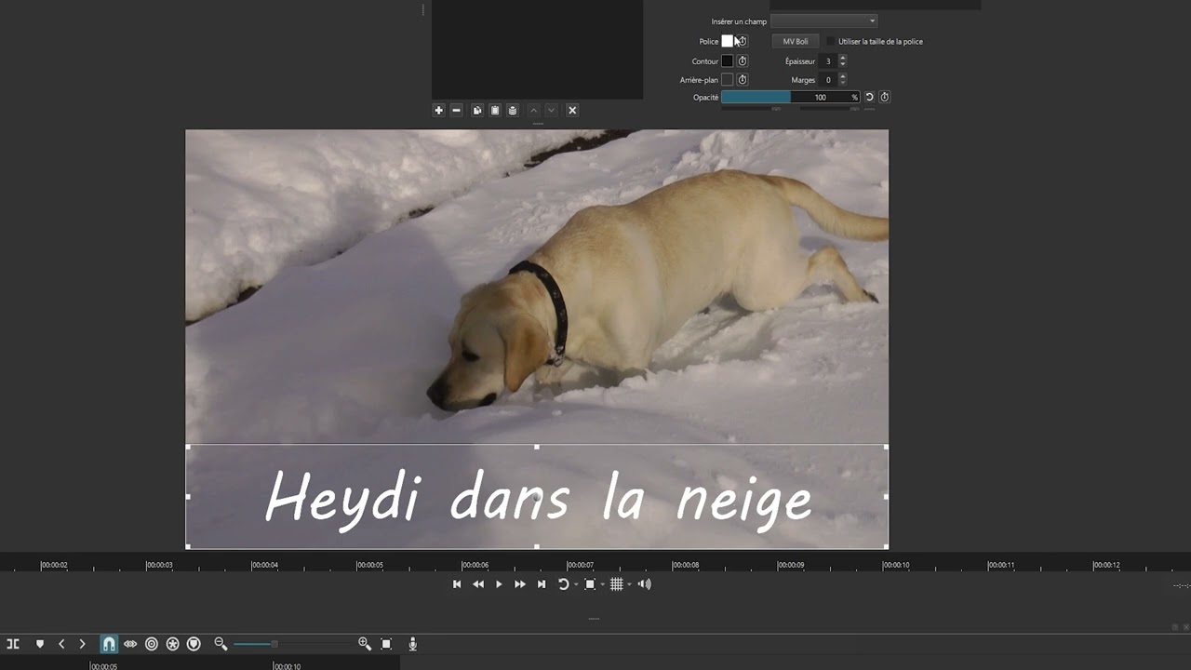Viewport: 1191px width, 670px height.
Task: Click the add filter plus icon
Action: click(x=438, y=110)
